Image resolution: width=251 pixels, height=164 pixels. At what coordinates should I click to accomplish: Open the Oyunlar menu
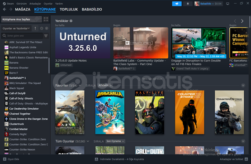pos(48,4)
